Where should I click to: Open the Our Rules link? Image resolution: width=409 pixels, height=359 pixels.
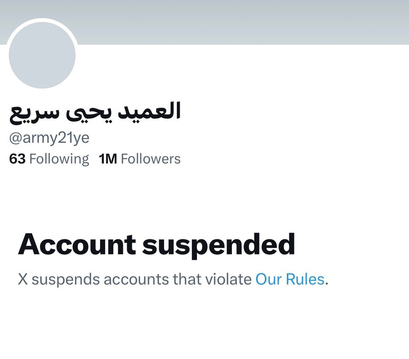coord(290,279)
